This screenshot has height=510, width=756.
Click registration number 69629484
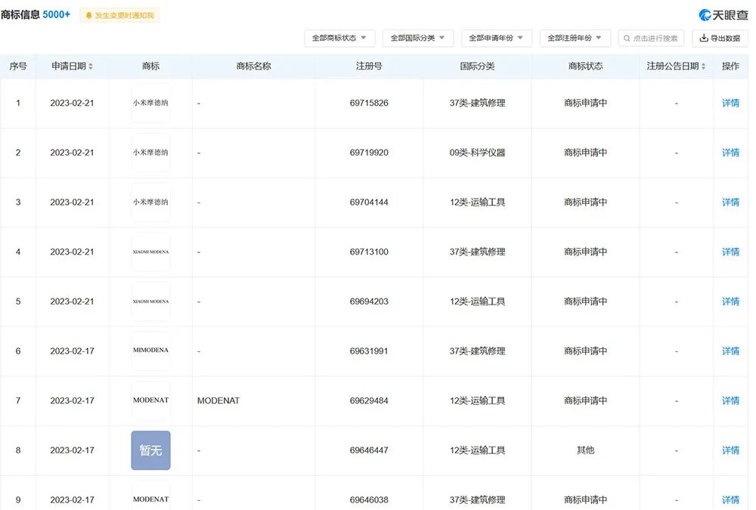pyautogui.click(x=369, y=400)
